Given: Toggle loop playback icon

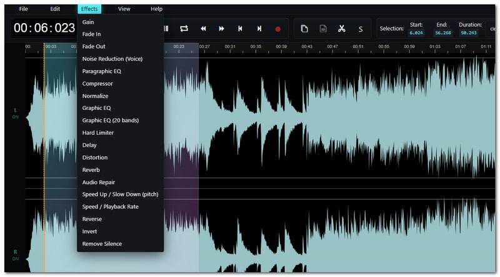Looking at the screenshot, I should pos(184,29).
